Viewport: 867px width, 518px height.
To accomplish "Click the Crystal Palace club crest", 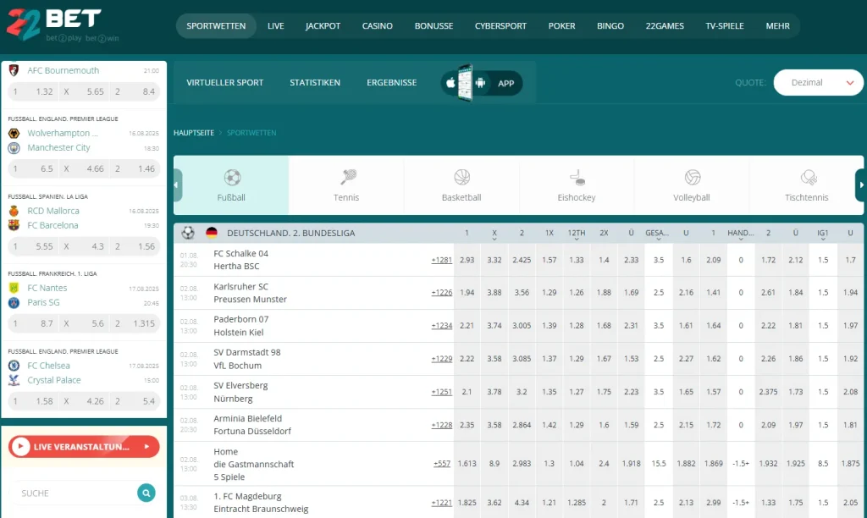I will tap(14, 380).
